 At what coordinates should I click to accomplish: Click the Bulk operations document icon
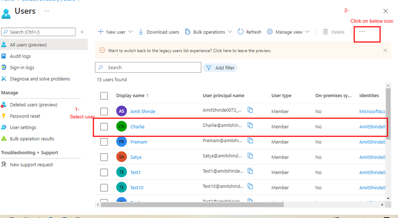[188, 31]
